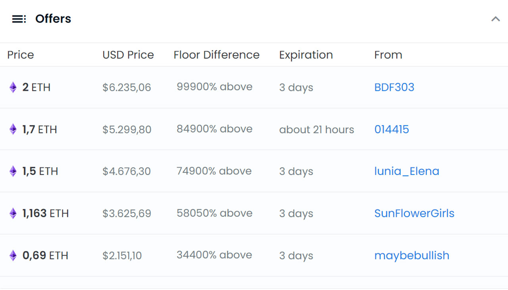508x290 pixels.
Task: Open the SunFlowerGirls profile link
Action: click(414, 214)
